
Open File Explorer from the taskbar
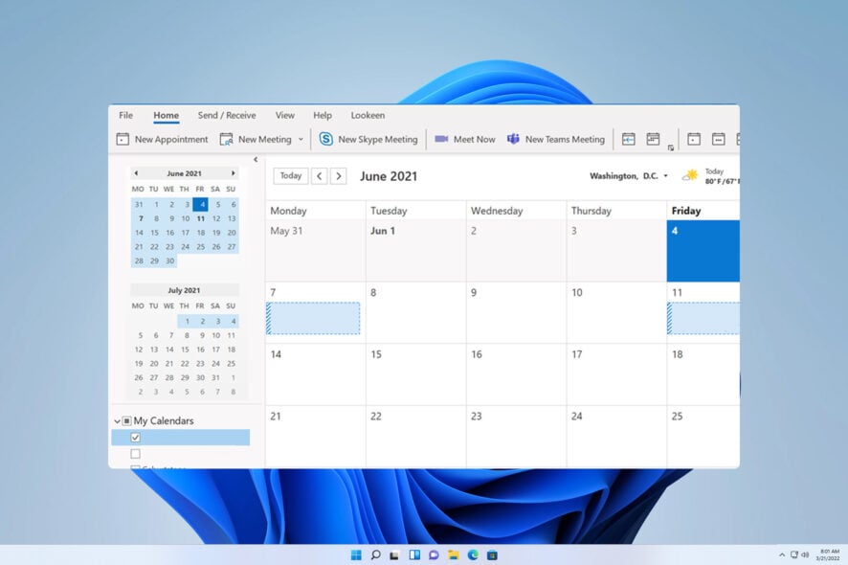(454, 554)
